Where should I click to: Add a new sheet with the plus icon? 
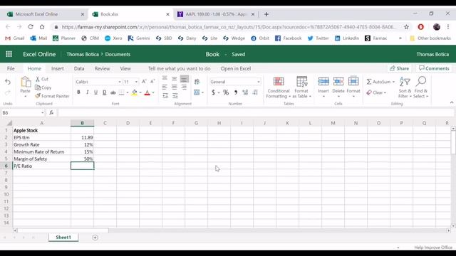coord(95,238)
